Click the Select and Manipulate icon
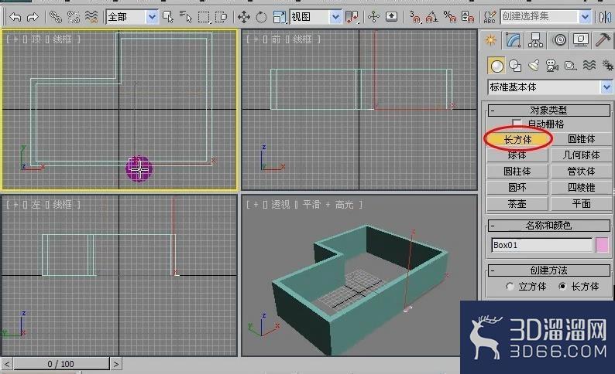615x374 pixels. 373,17
